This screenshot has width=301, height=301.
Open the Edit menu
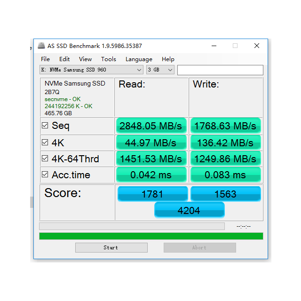64,59
